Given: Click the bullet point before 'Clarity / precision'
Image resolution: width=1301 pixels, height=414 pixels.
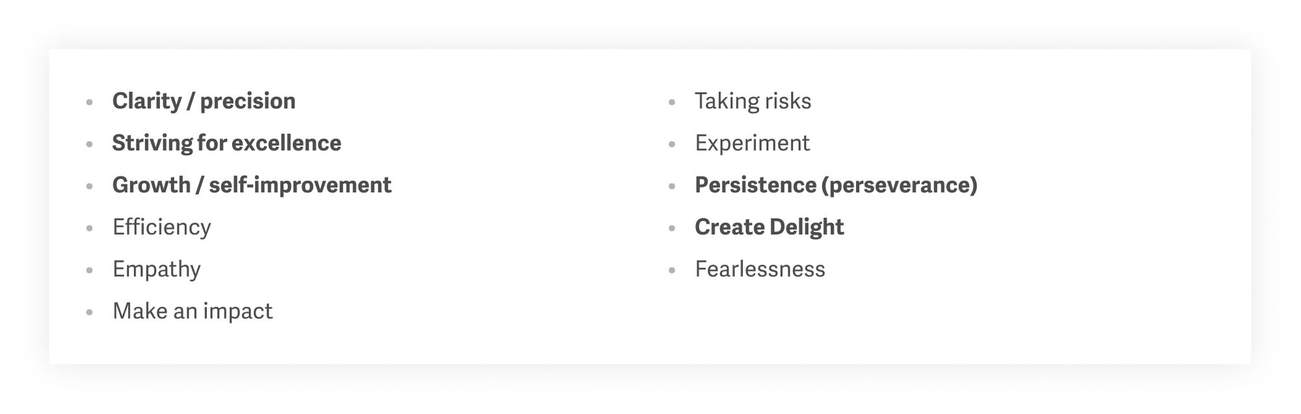Looking at the screenshot, I should pos(90,102).
